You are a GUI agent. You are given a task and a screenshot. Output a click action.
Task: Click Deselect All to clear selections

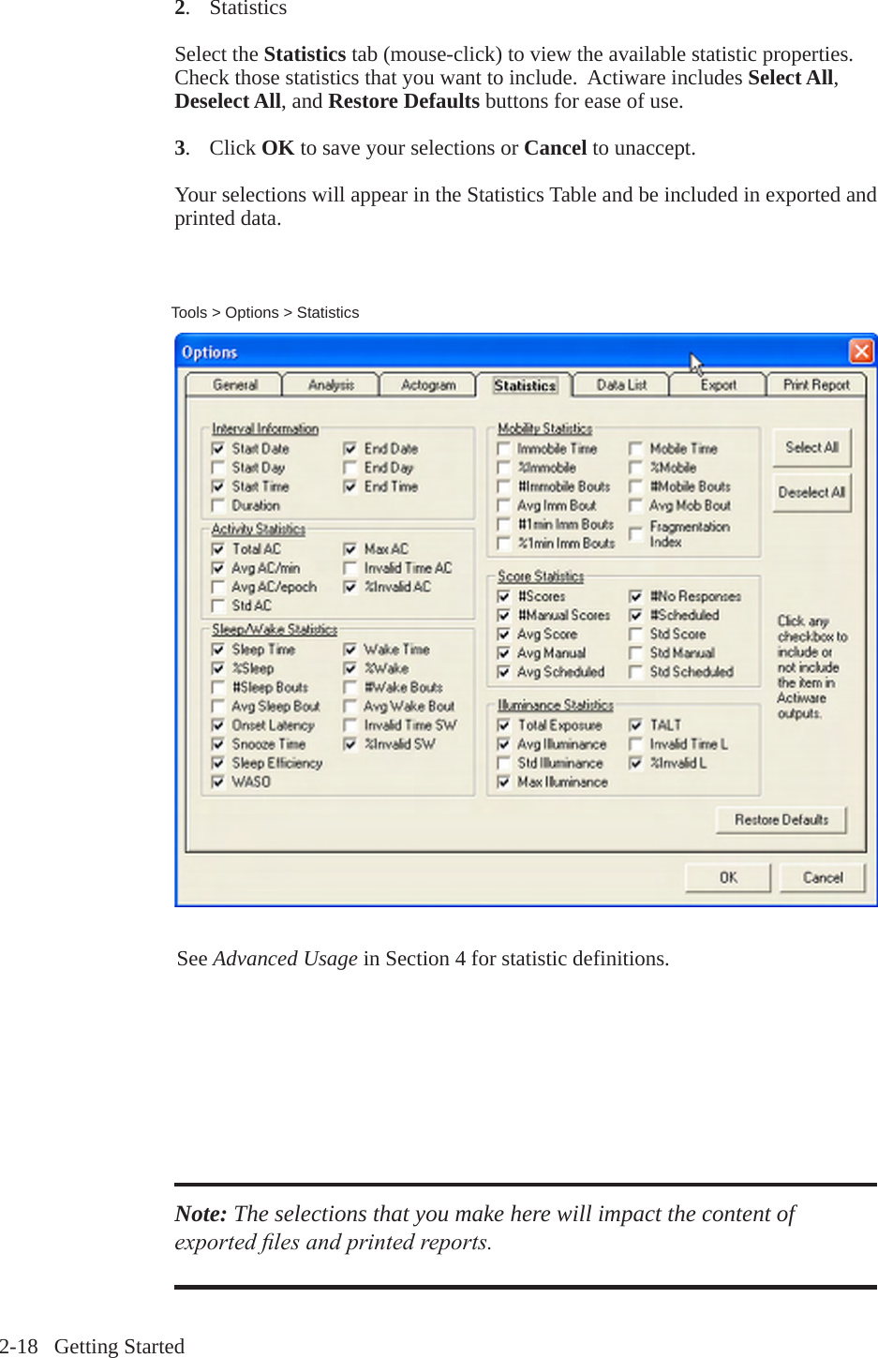[811, 492]
